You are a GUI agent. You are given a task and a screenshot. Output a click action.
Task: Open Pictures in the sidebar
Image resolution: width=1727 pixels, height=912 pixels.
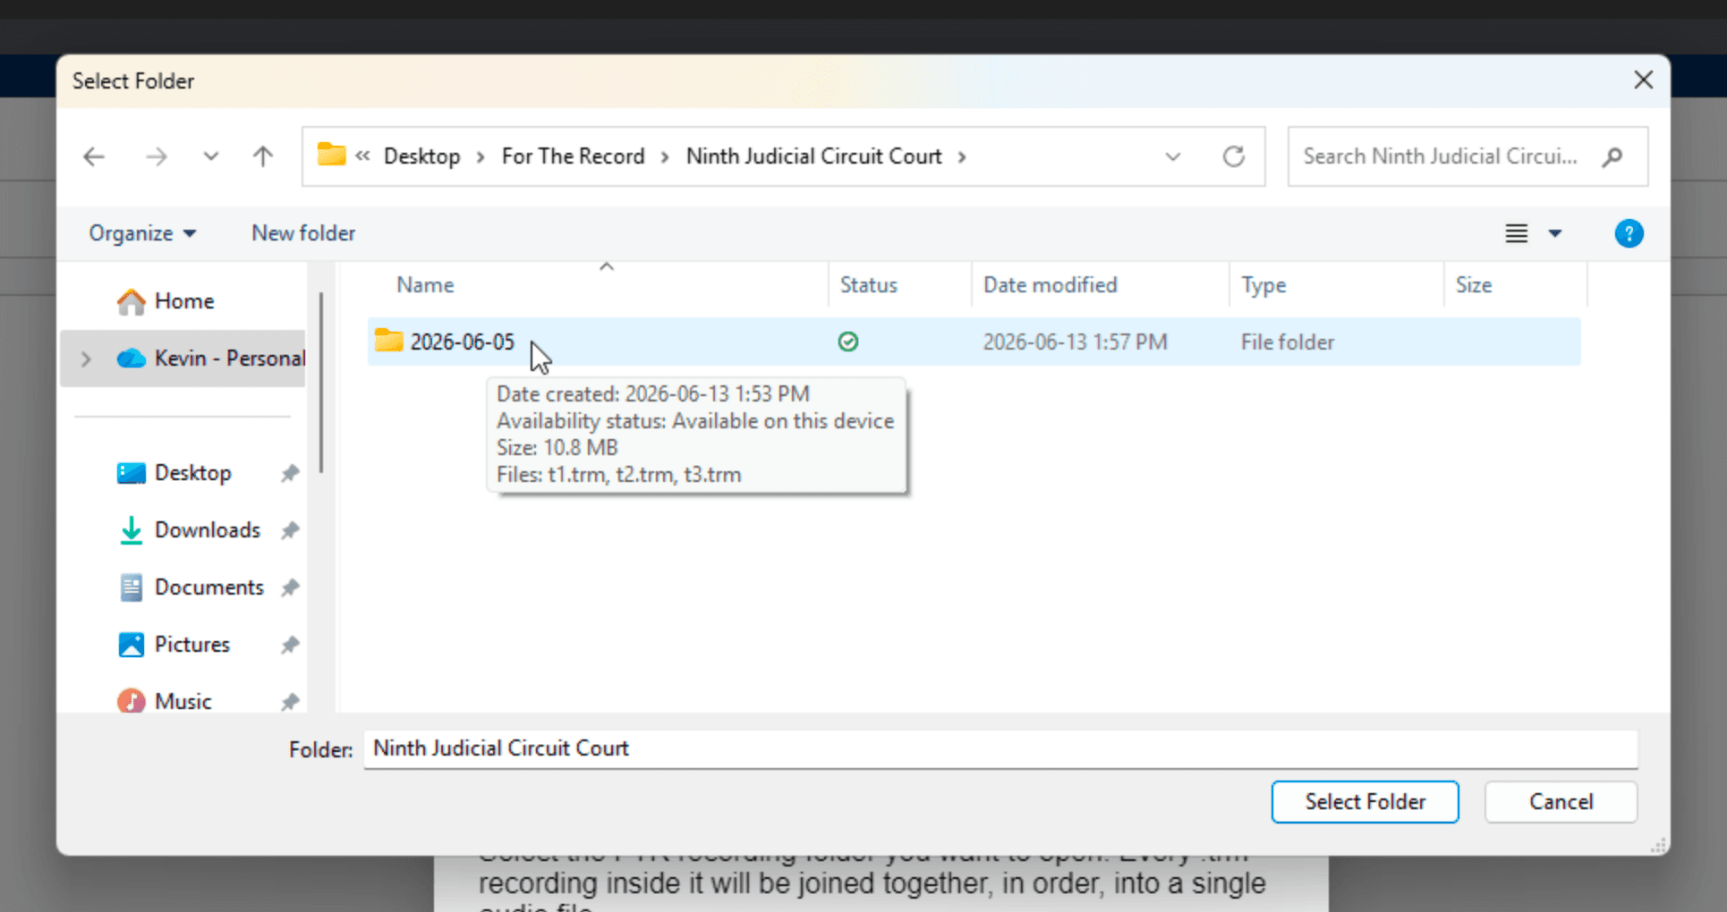tap(191, 645)
